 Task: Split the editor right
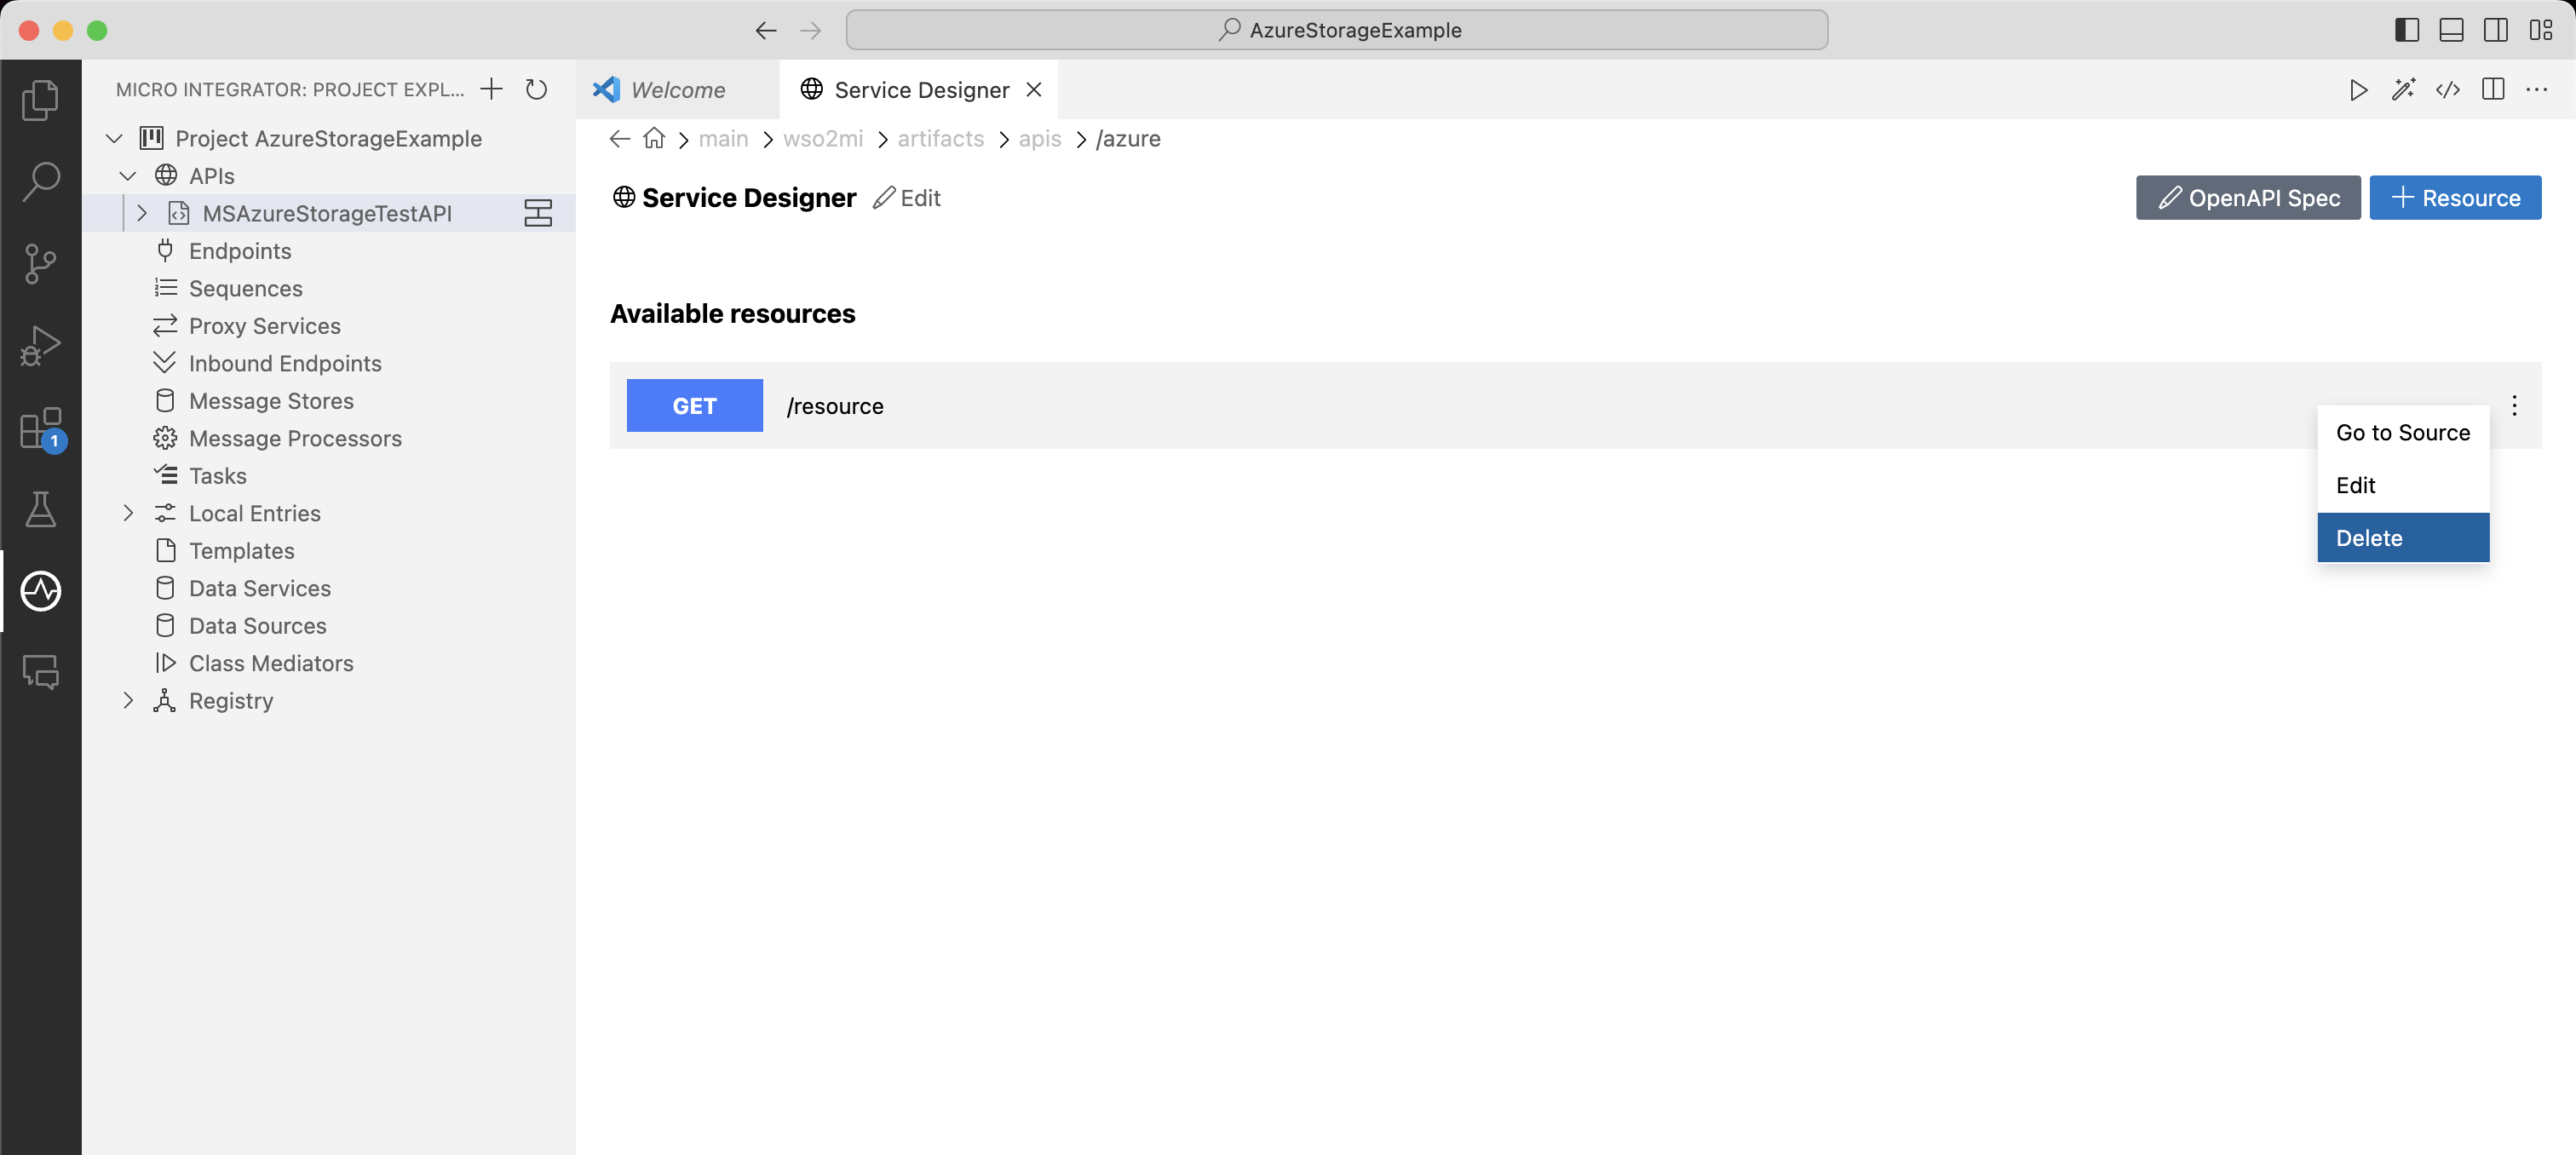coord(2493,90)
